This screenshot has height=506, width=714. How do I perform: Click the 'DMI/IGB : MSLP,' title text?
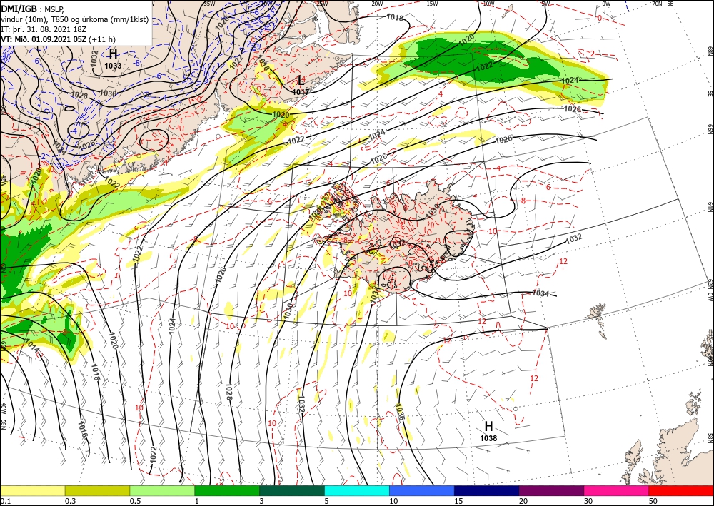click(32, 9)
